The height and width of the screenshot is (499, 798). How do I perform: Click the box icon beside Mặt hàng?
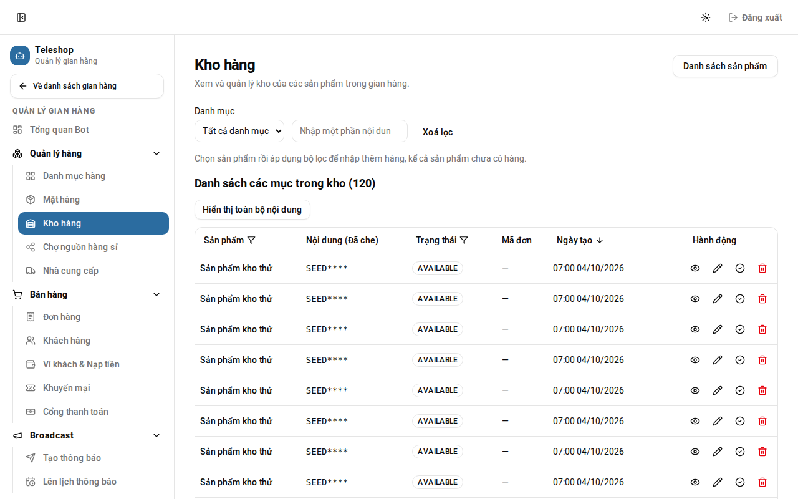pos(31,200)
